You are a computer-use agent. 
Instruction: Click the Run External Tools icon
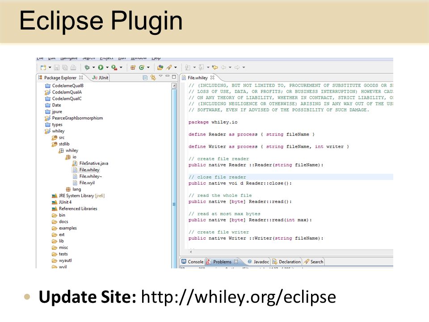point(114,68)
